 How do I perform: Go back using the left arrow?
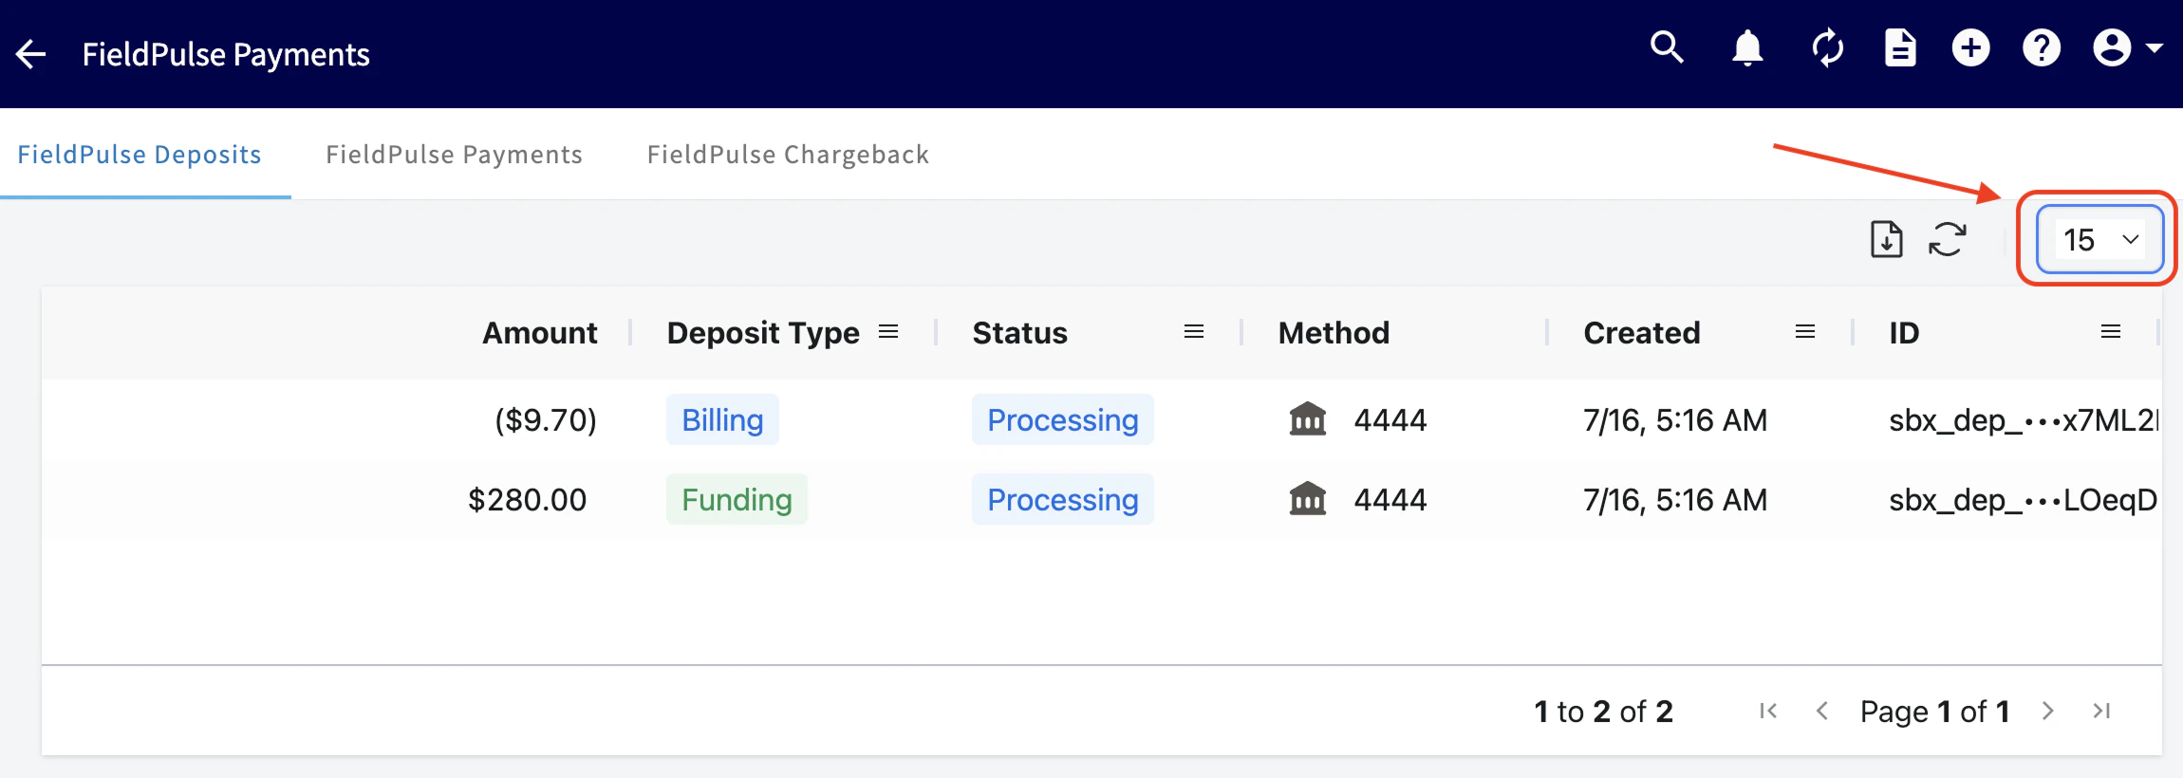pyautogui.click(x=31, y=54)
